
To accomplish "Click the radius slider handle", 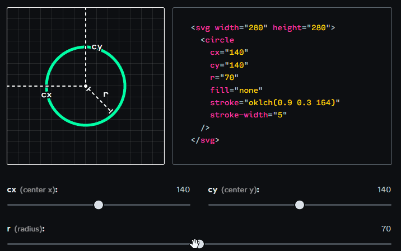I will (x=199, y=244).
